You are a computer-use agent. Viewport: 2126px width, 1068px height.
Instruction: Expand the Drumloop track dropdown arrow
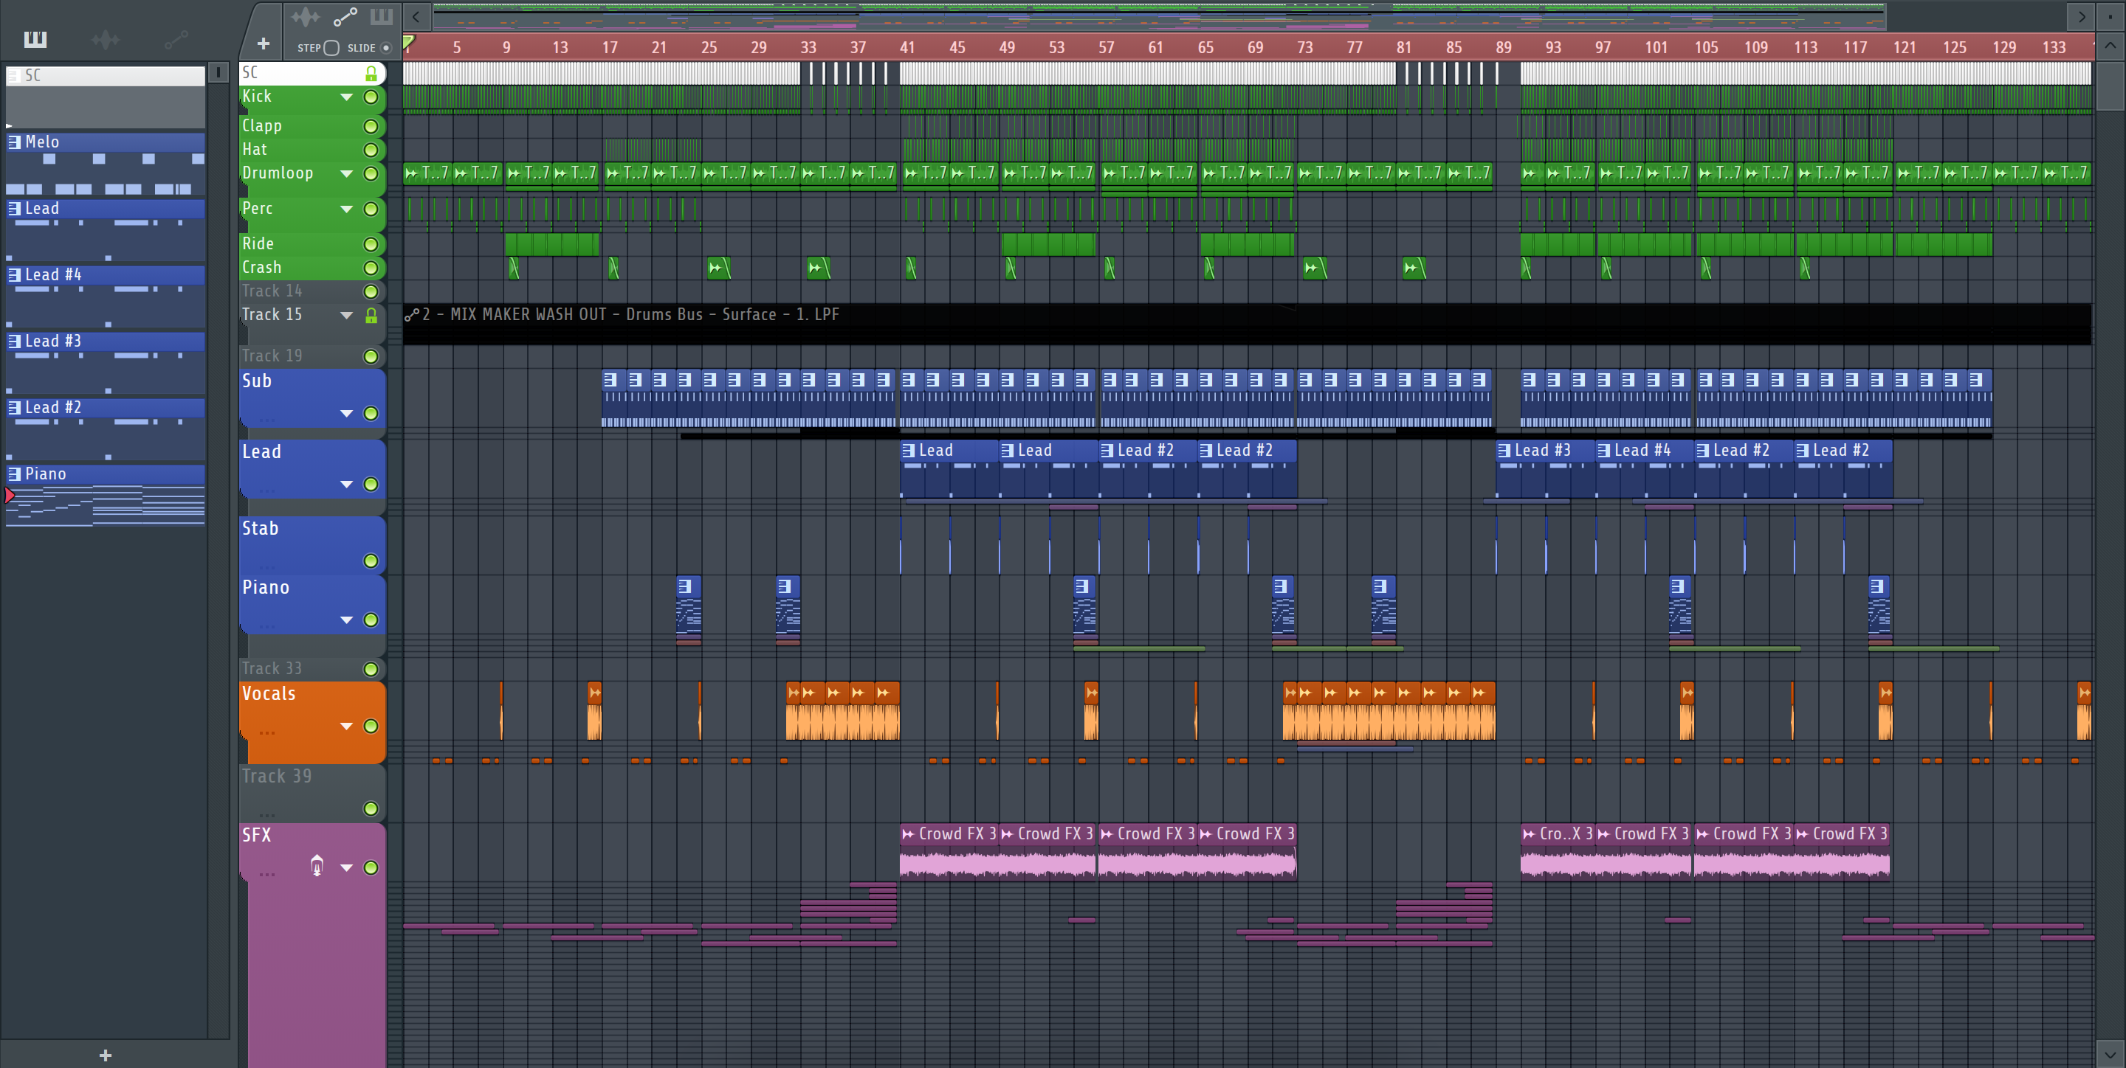(x=347, y=174)
